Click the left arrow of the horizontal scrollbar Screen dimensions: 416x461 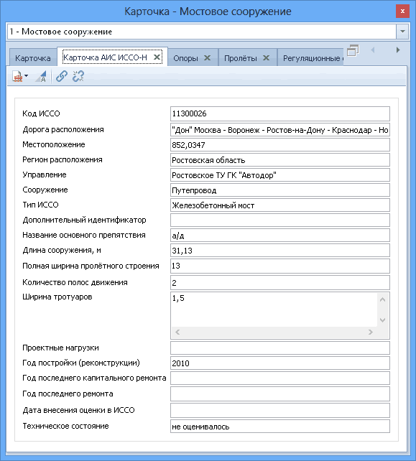click(x=177, y=332)
